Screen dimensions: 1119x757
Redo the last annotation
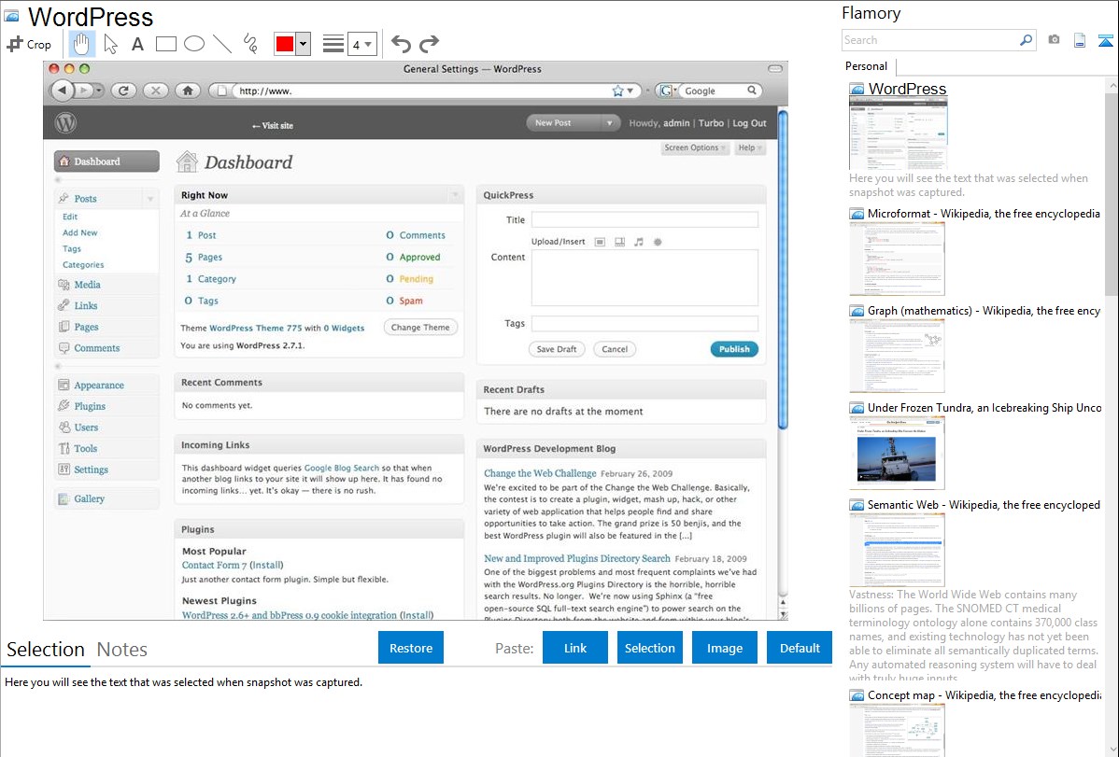coord(429,44)
